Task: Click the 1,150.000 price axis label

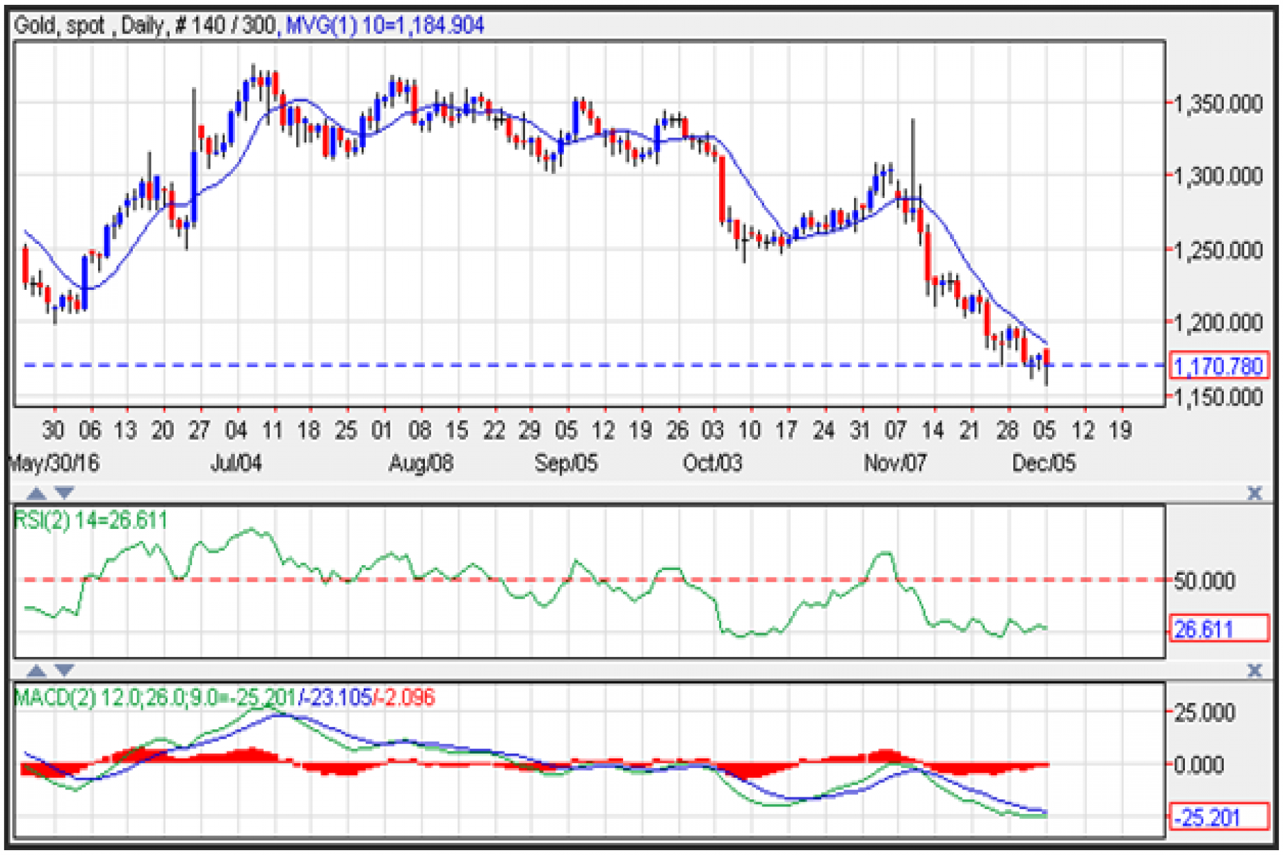Action: click(1218, 398)
